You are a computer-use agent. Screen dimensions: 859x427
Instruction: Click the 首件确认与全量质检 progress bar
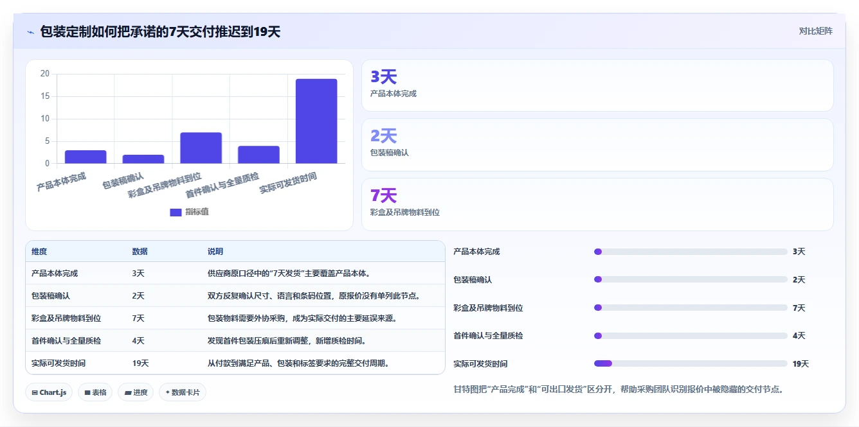(691, 335)
